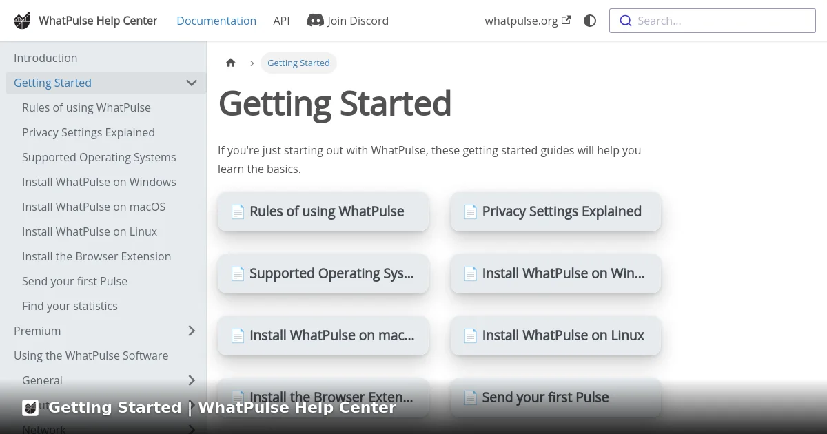Open Send your first Pulse sidebar link

[x=74, y=281]
